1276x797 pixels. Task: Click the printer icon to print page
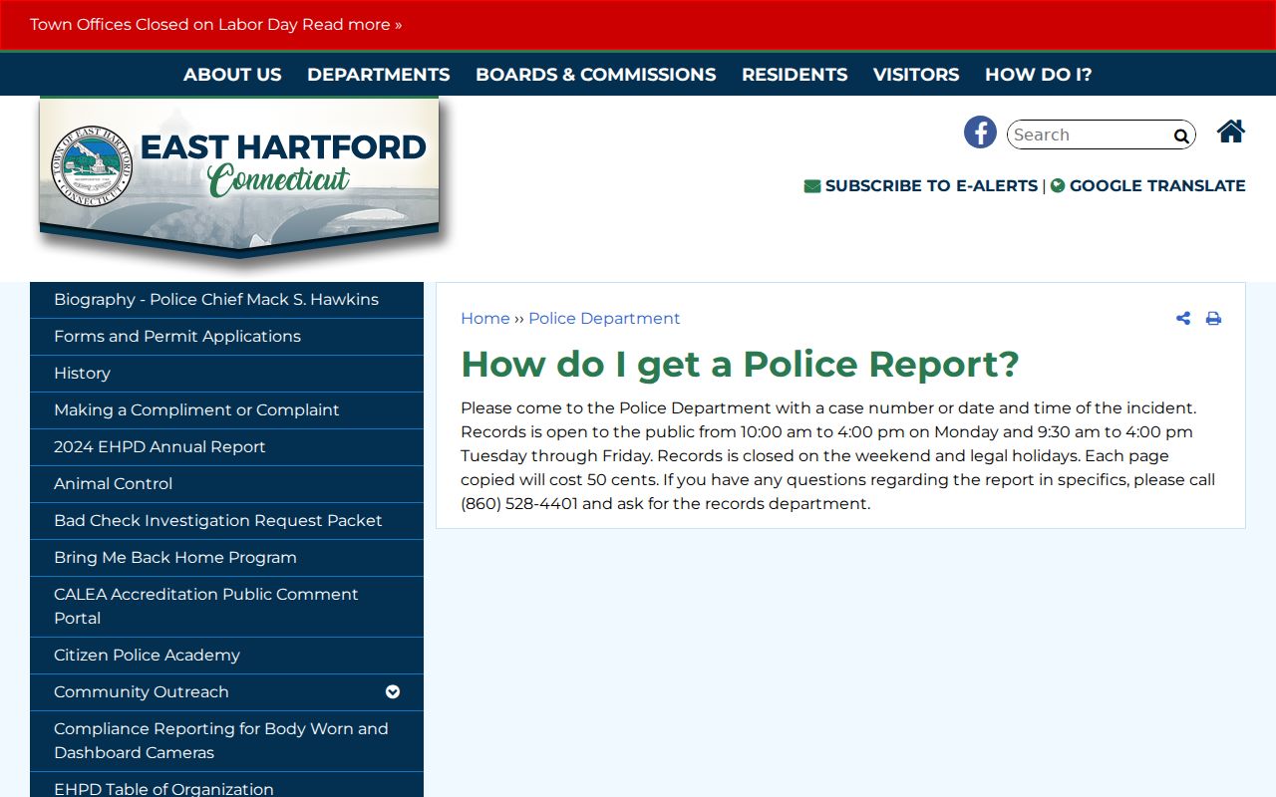point(1213,319)
